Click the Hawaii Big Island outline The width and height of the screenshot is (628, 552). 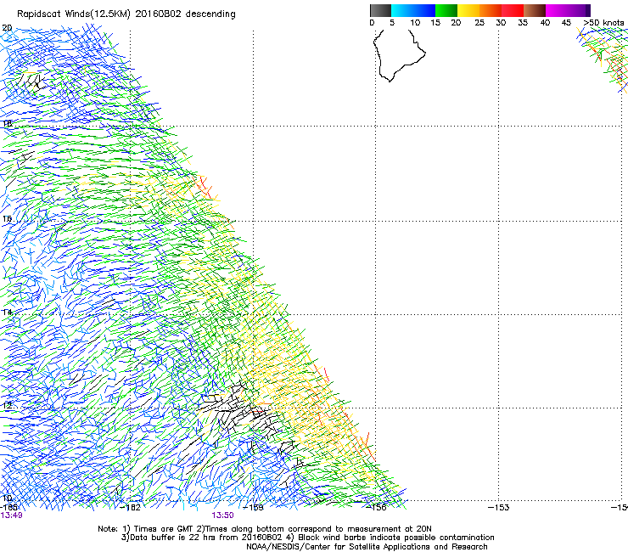[399, 55]
